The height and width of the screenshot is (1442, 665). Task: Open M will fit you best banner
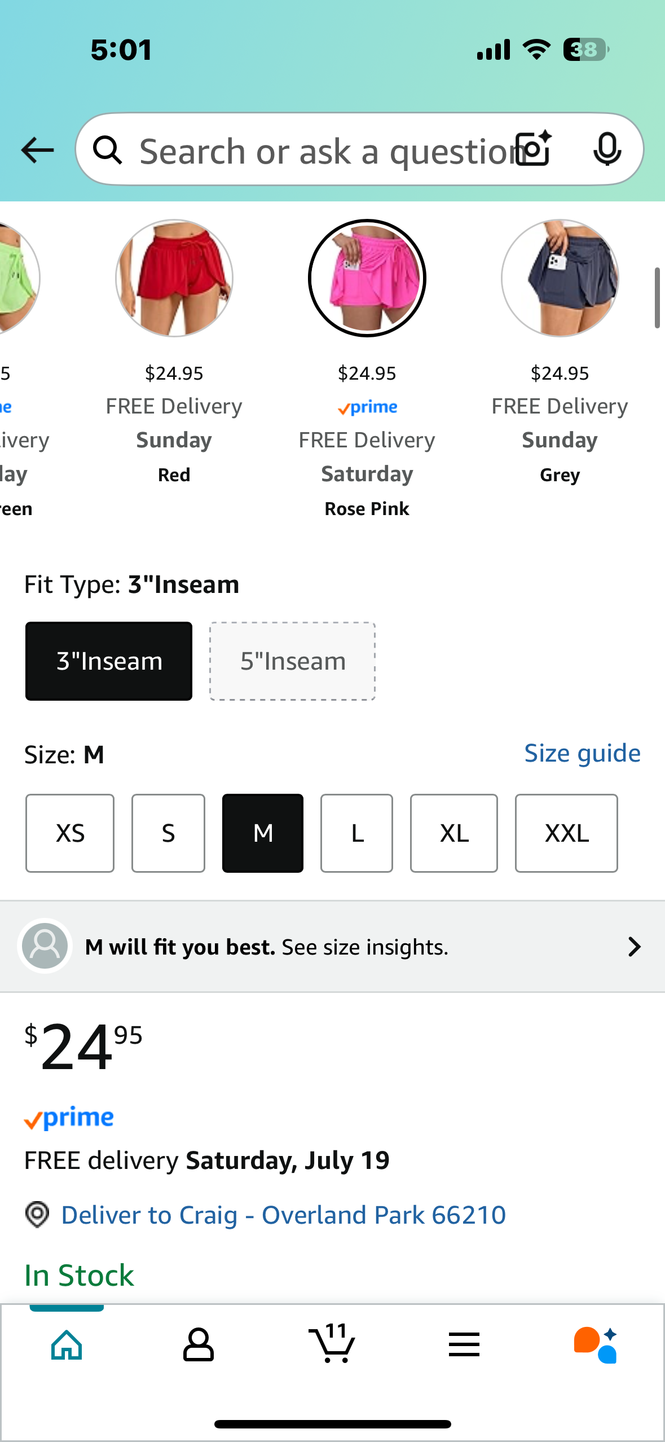332,947
